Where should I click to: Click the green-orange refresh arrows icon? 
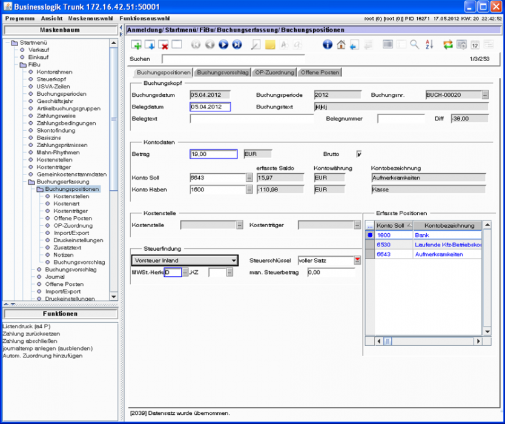click(x=448, y=45)
